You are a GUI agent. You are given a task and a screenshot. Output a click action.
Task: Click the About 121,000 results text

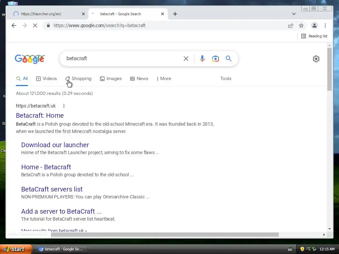pyautogui.click(x=54, y=93)
